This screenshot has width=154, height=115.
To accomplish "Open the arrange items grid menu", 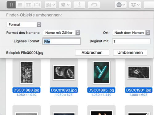I will (51, 5).
